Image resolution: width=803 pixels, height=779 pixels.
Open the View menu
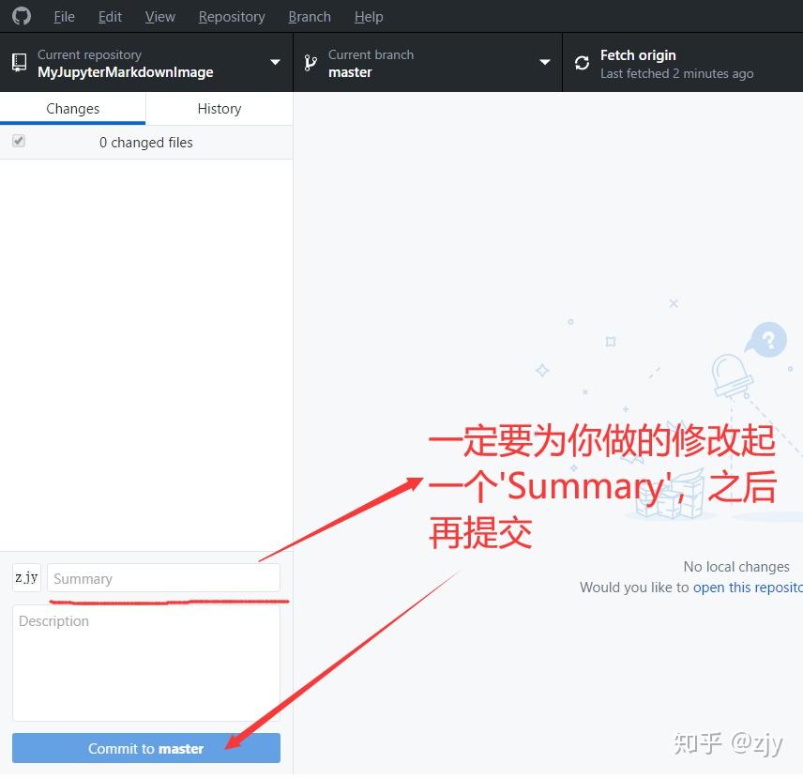pyautogui.click(x=159, y=16)
